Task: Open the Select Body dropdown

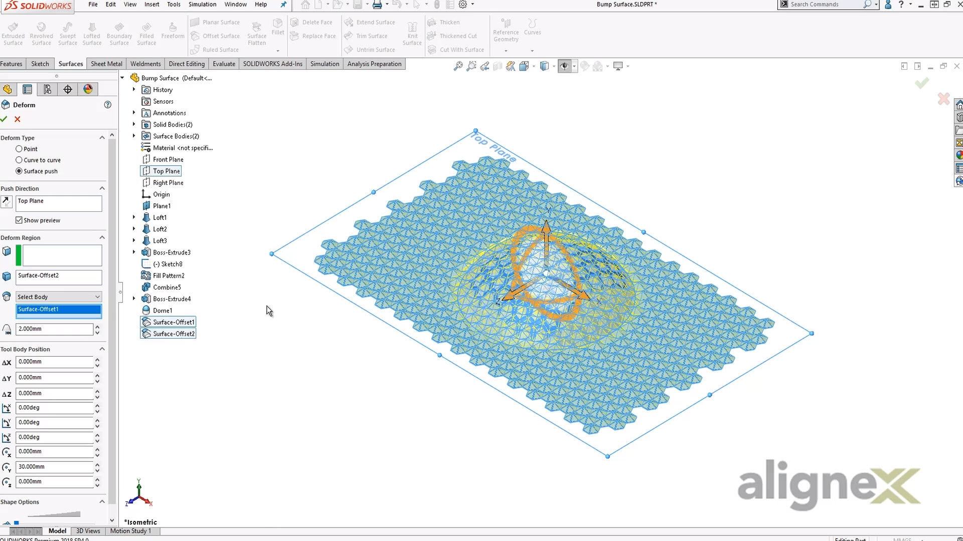Action: tap(98, 297)
